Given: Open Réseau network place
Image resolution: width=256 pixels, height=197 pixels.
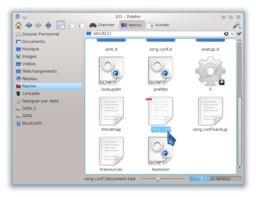Looking at the screenshot, I should click(x=48, y=79).
